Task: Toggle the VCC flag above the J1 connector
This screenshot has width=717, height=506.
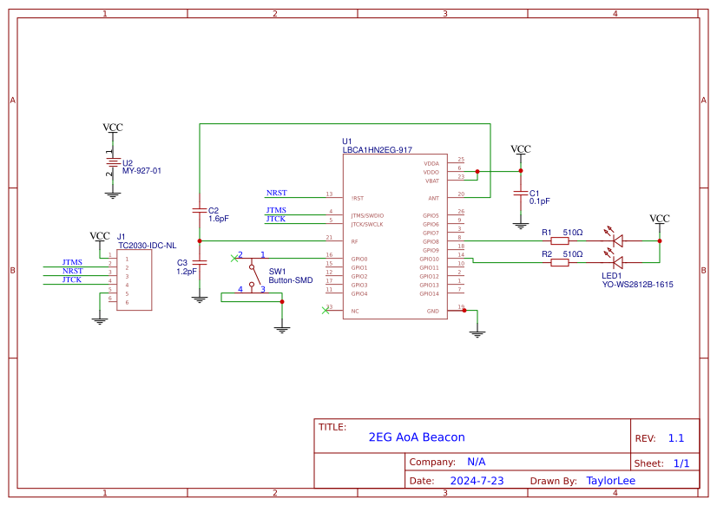Action: coord(98,235)
